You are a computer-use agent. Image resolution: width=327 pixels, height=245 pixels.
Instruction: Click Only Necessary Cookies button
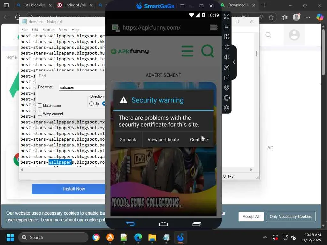(x=291, y=217)
